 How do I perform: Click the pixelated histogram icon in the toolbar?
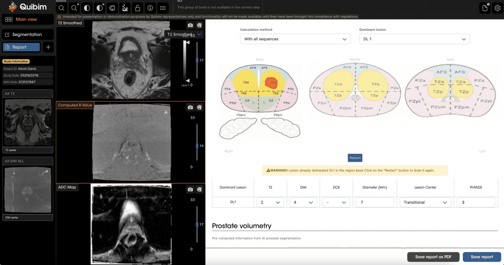click(x=125, y=8)
